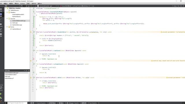Click the Line/Col position indicator
This screenshot has height=104, width=185.
[179, 6]
